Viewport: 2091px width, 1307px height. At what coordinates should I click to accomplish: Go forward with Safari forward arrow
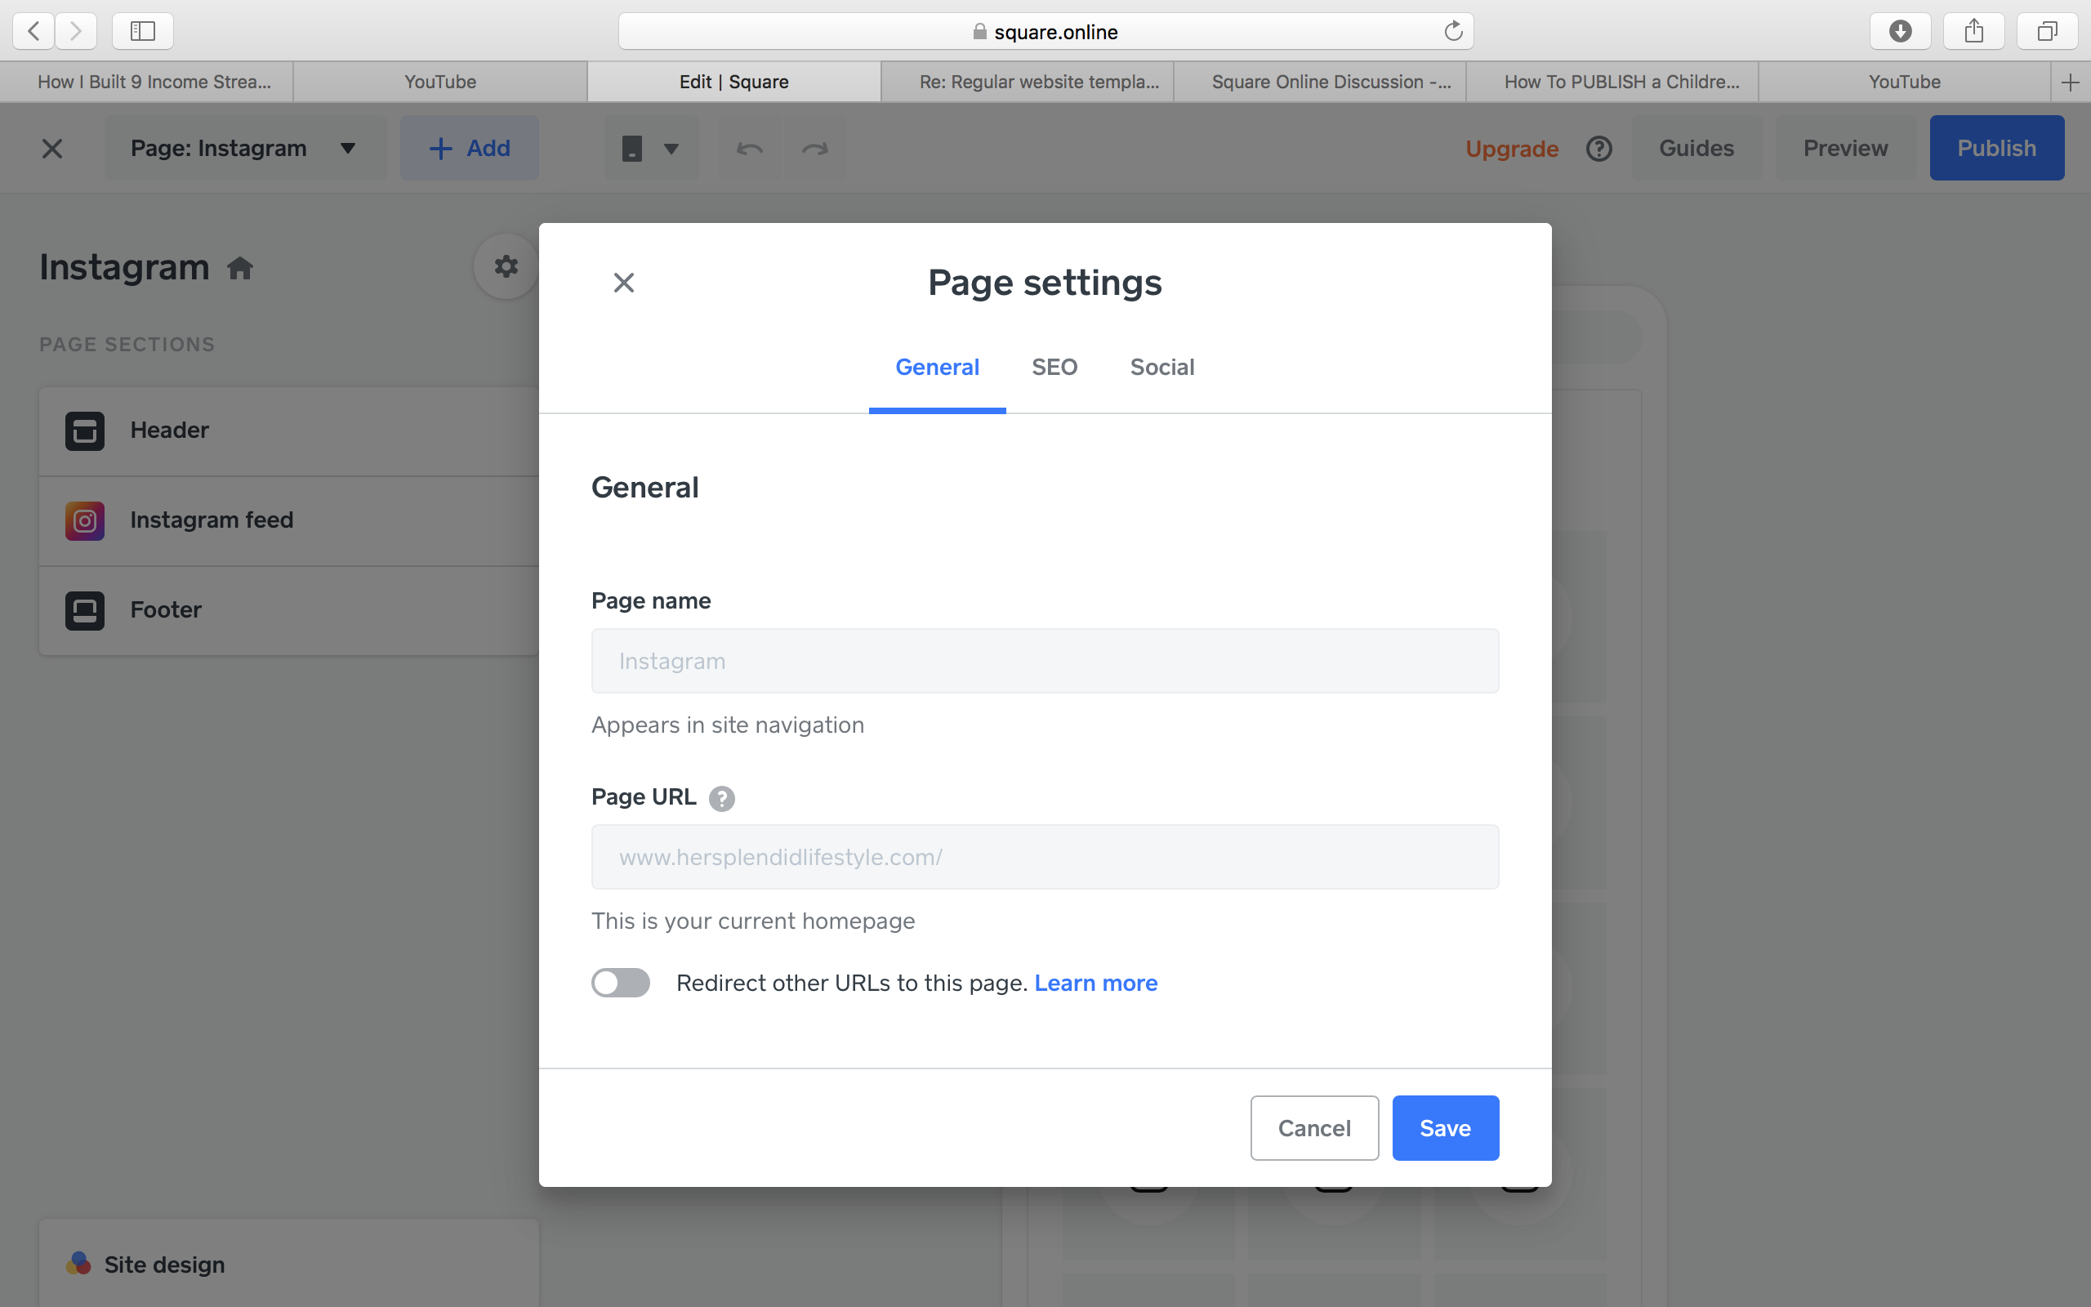click(76, 31)
